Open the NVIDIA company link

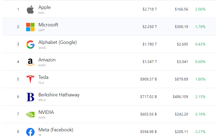[x=46, y=112]
